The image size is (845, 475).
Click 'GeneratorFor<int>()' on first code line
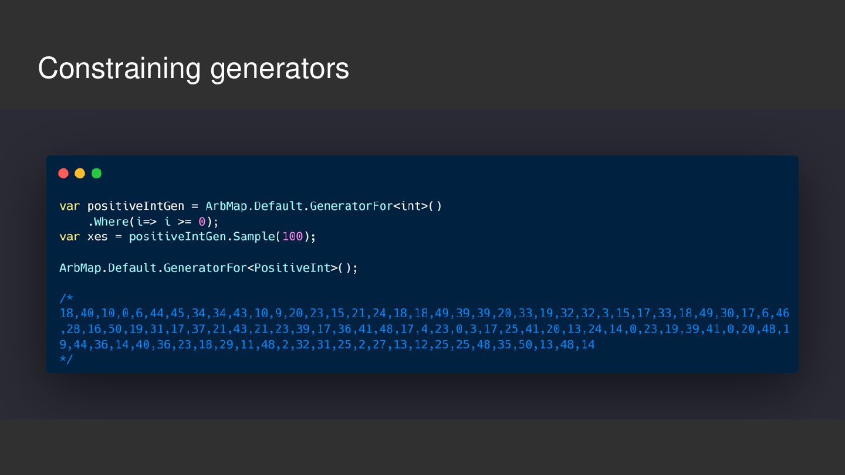[376, 206]
